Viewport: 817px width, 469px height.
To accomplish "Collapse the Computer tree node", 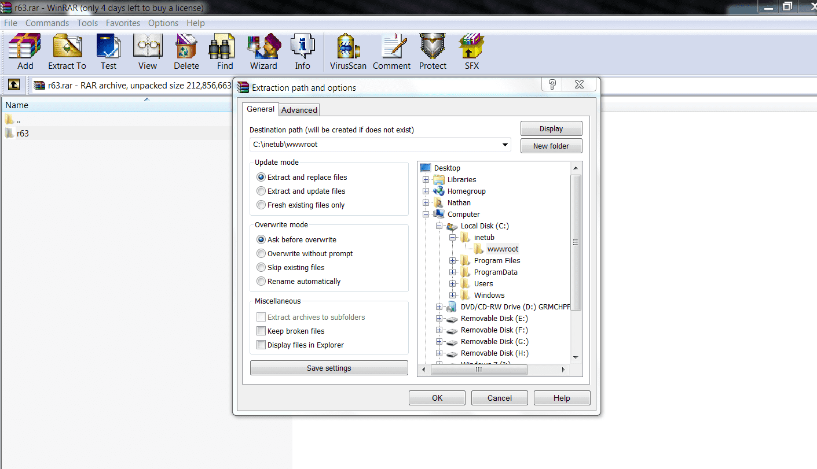I will (x=426, y=214).
